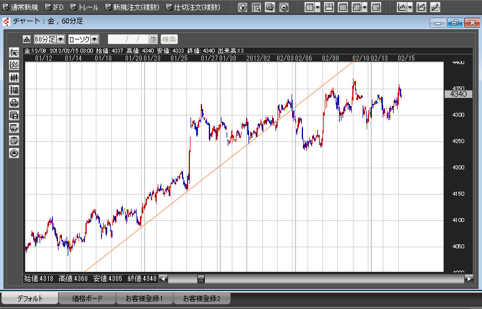Click the printer icon in chart sidebar
Viewport: 482px width, 309px height.
pos(14,103)
